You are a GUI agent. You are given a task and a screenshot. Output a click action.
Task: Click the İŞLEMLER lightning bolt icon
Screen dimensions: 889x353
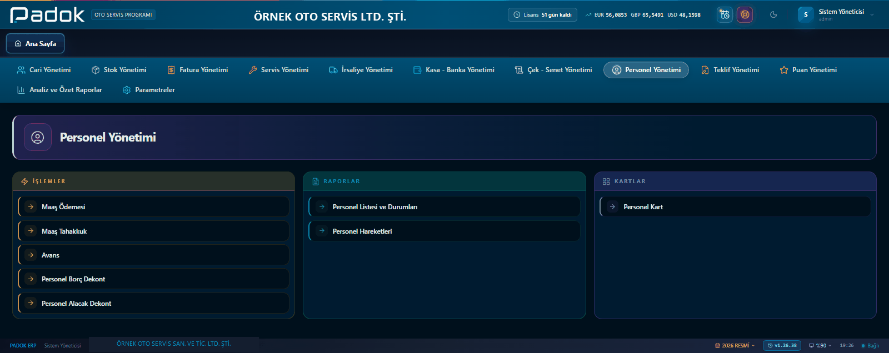[x=24, y=181]
